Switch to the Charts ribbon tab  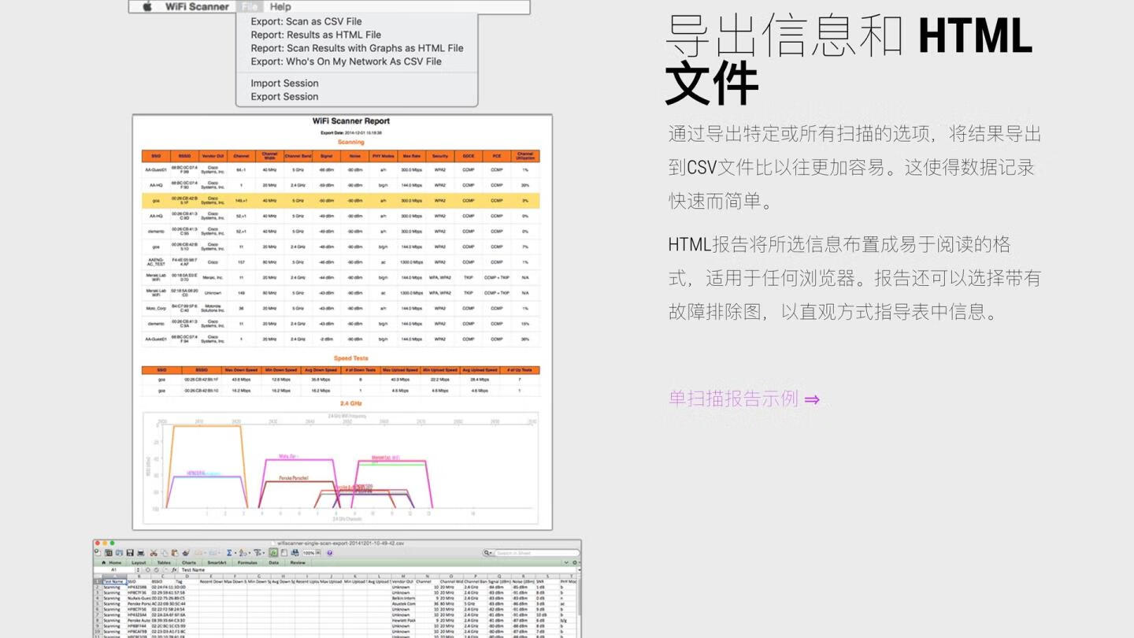(189, 562)
